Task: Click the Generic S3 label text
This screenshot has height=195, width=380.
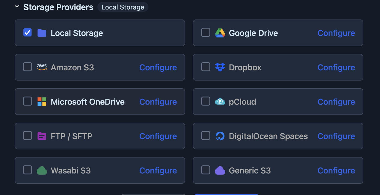Action: pos(250,171)
